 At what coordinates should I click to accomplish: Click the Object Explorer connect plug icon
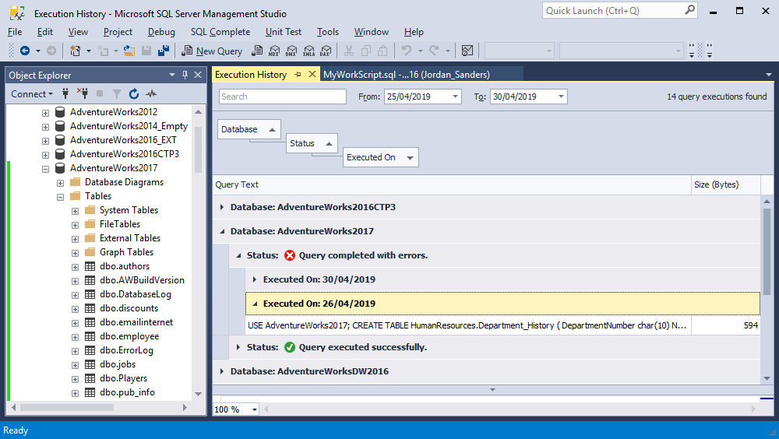(x=65, y=93)
